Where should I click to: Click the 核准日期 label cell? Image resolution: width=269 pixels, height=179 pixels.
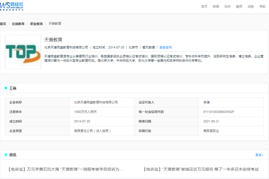tap(166, 122)
